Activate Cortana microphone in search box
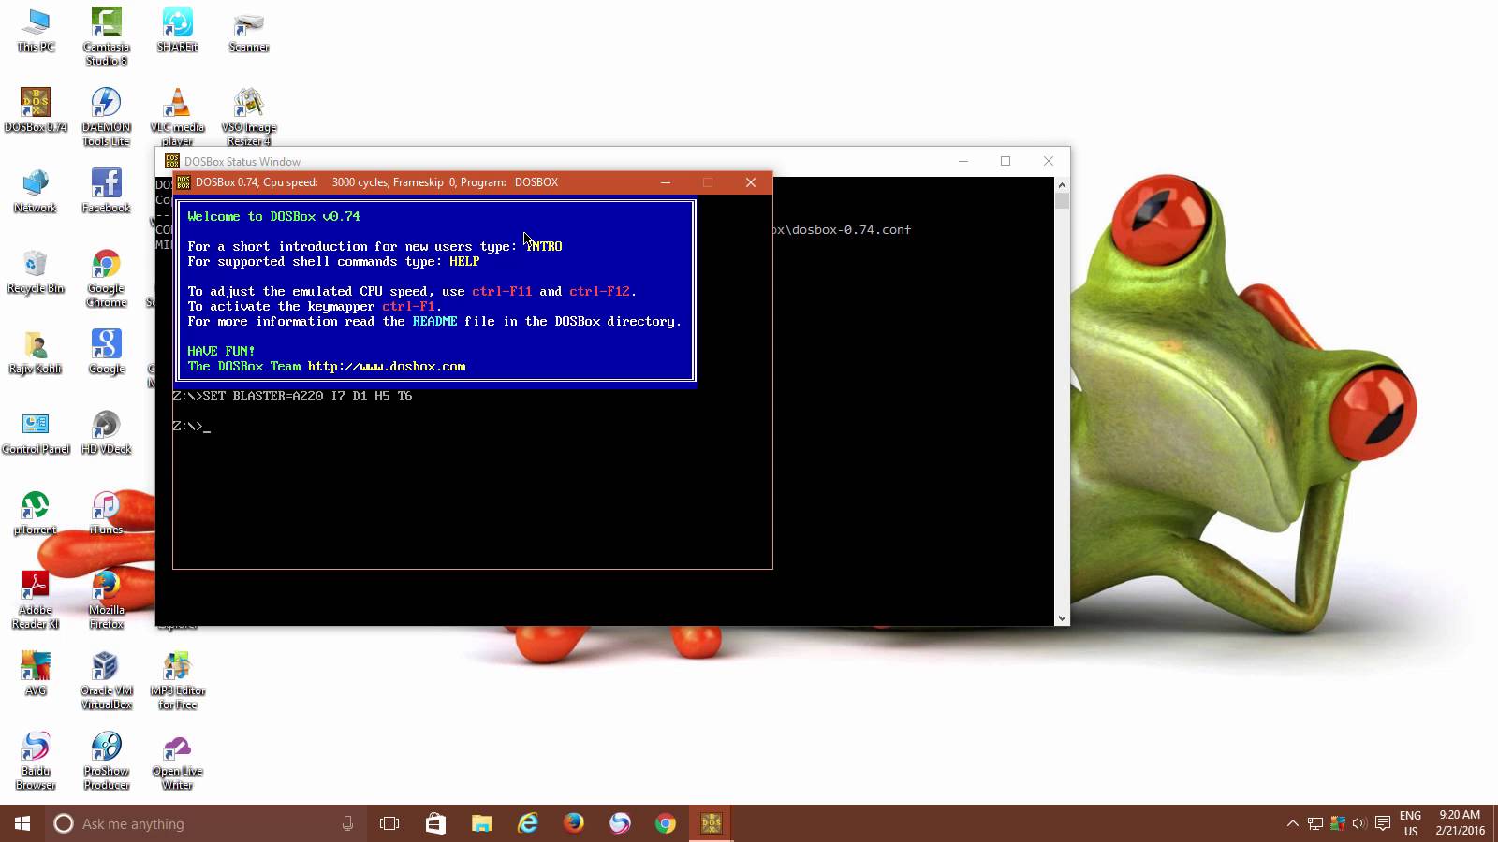This screenshot has width=1498, height=842. point(347,823)
